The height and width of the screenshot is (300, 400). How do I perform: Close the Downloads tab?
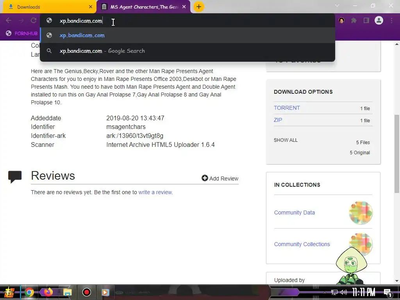91,7
